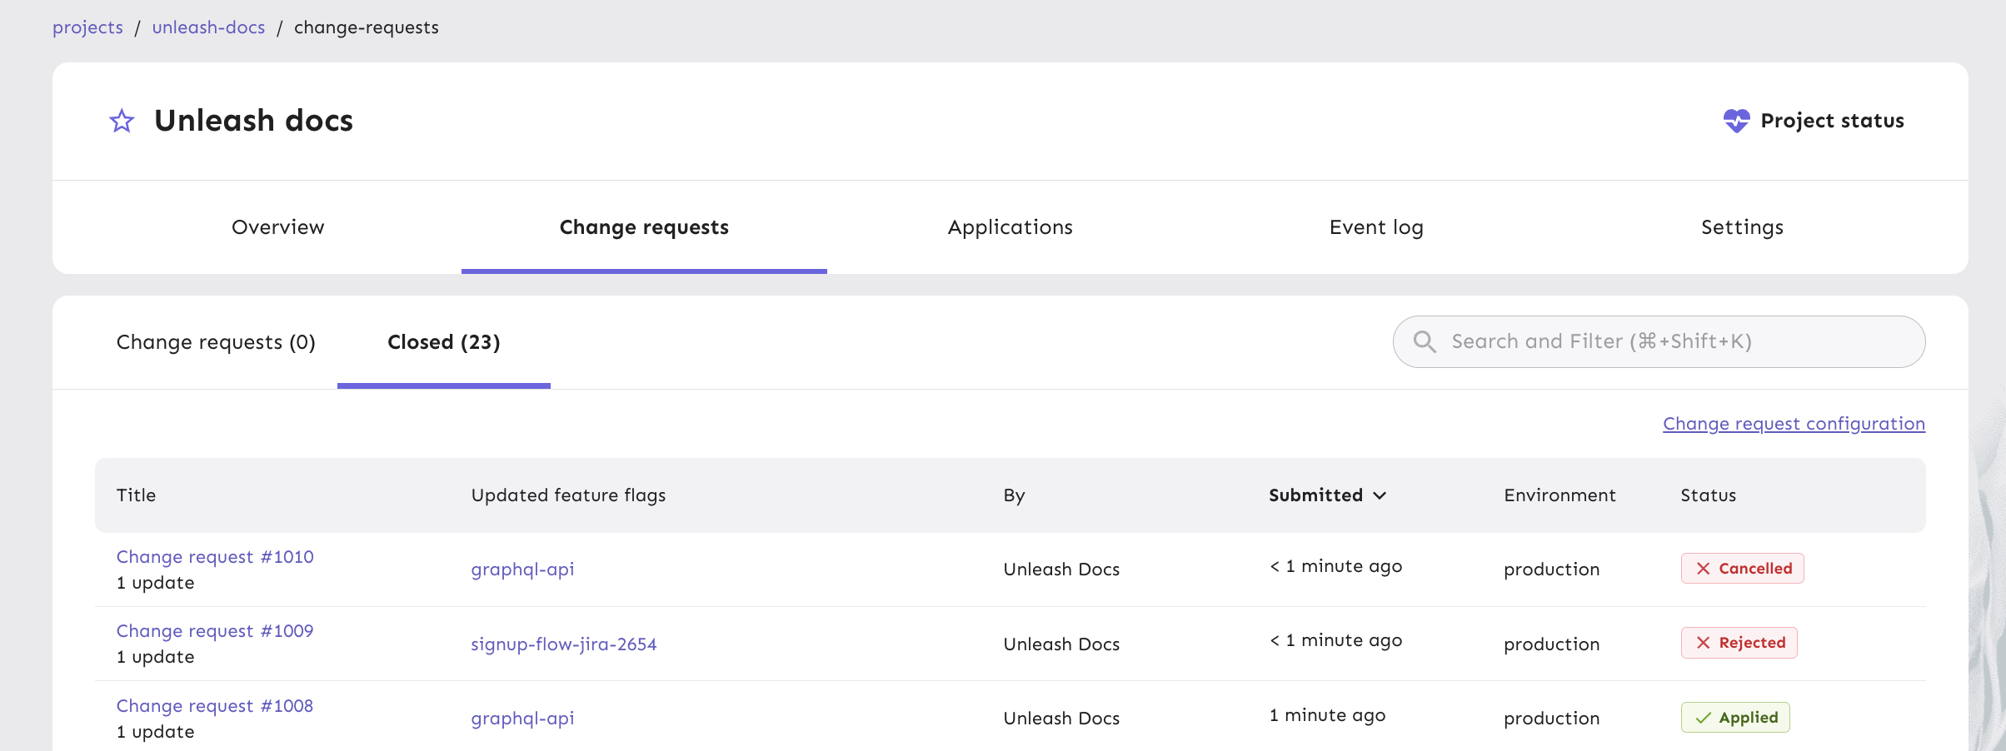The height and width of the screenshot is (751, 2006).
Task: Open the Applications tab
Action: click(1010, 226)
